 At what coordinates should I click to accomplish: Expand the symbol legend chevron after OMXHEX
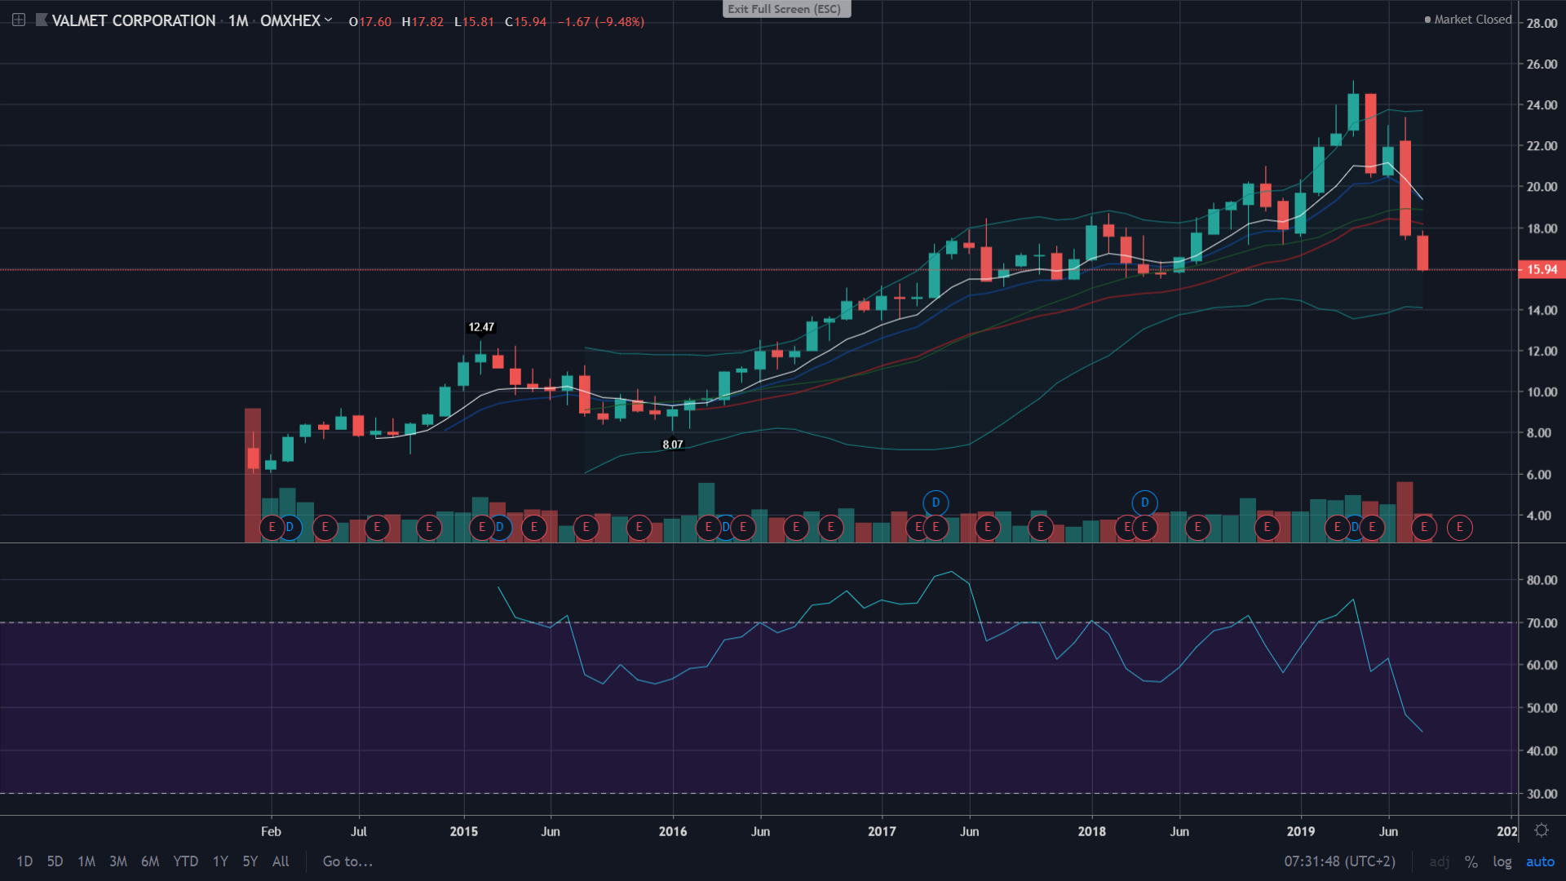point(329,20)
